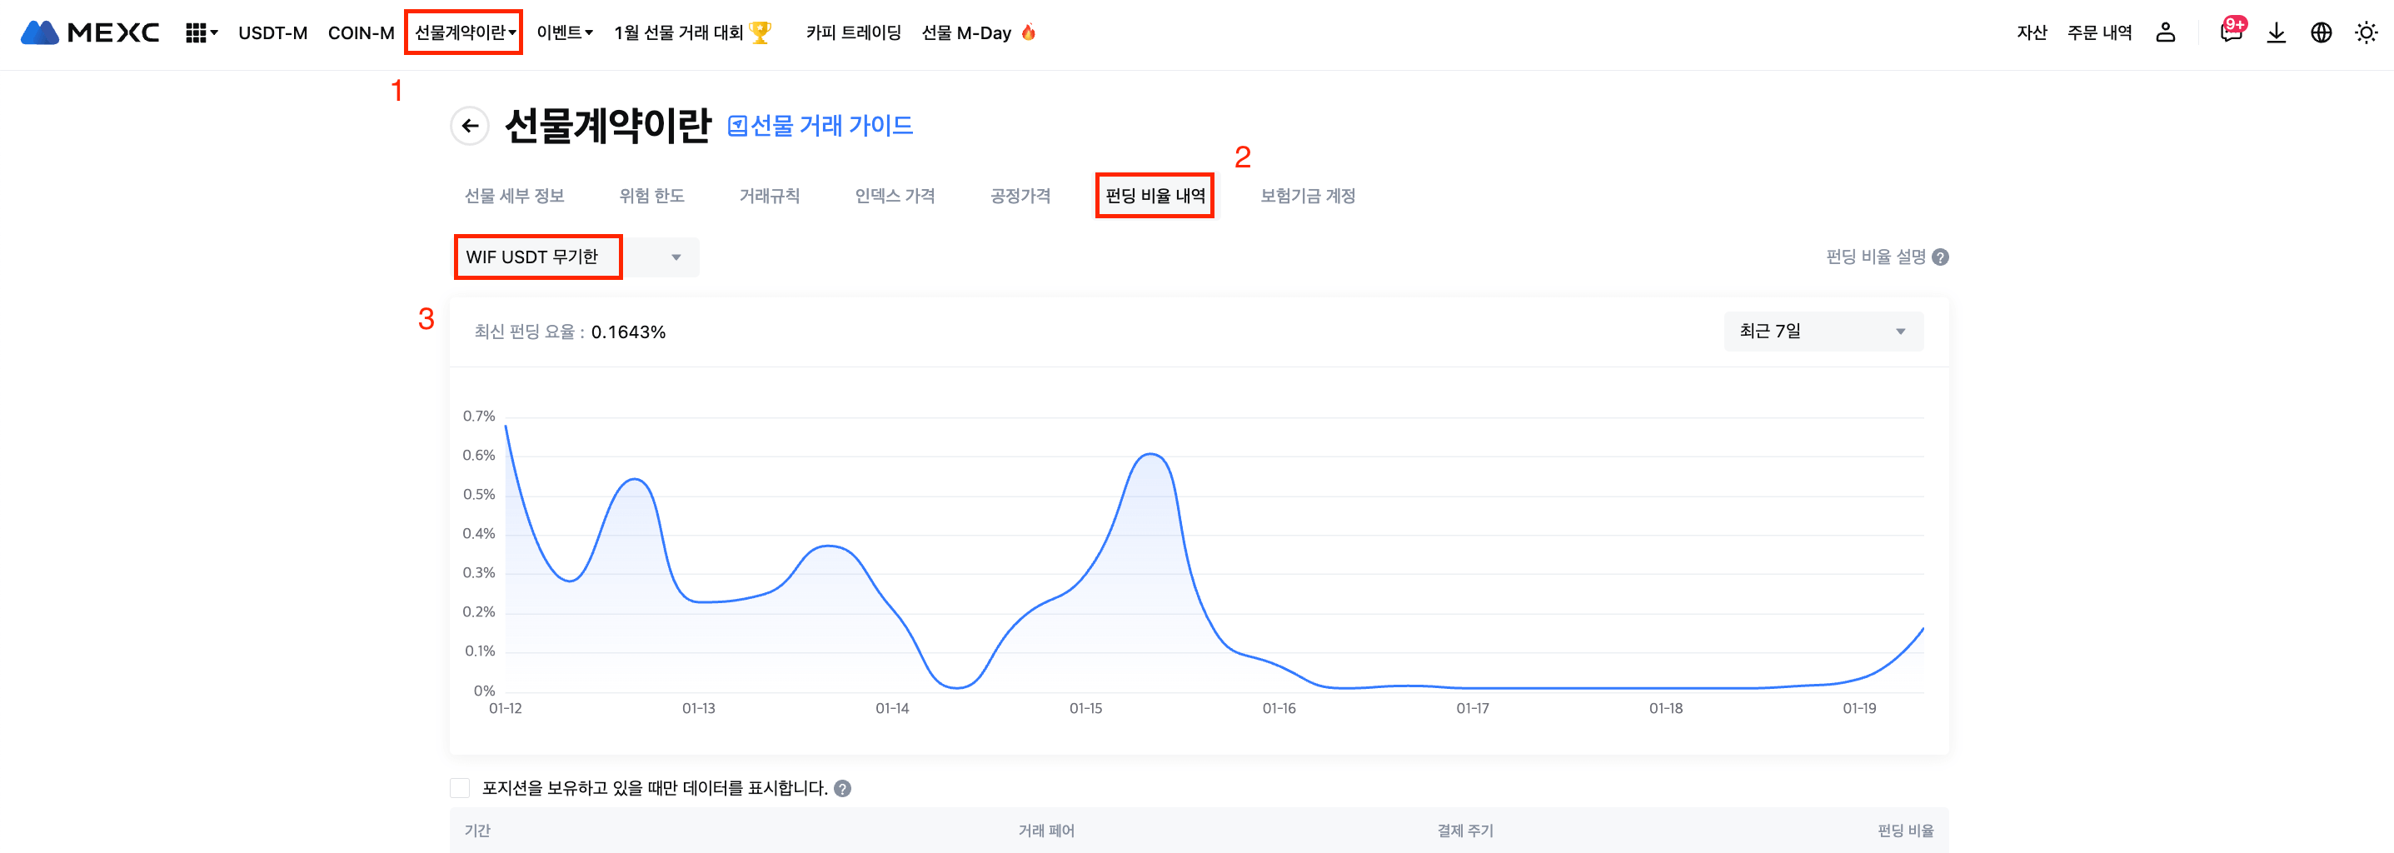Screen dimensions: 2394x853
Task: Open the WIF USDT 무기한 pair dropdown
Action: [x=576, y=257]
